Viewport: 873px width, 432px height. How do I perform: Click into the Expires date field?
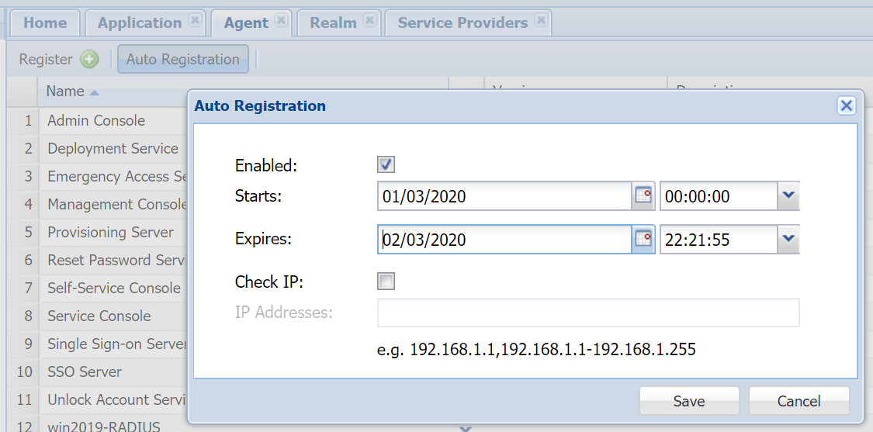[x=504, y=240]
